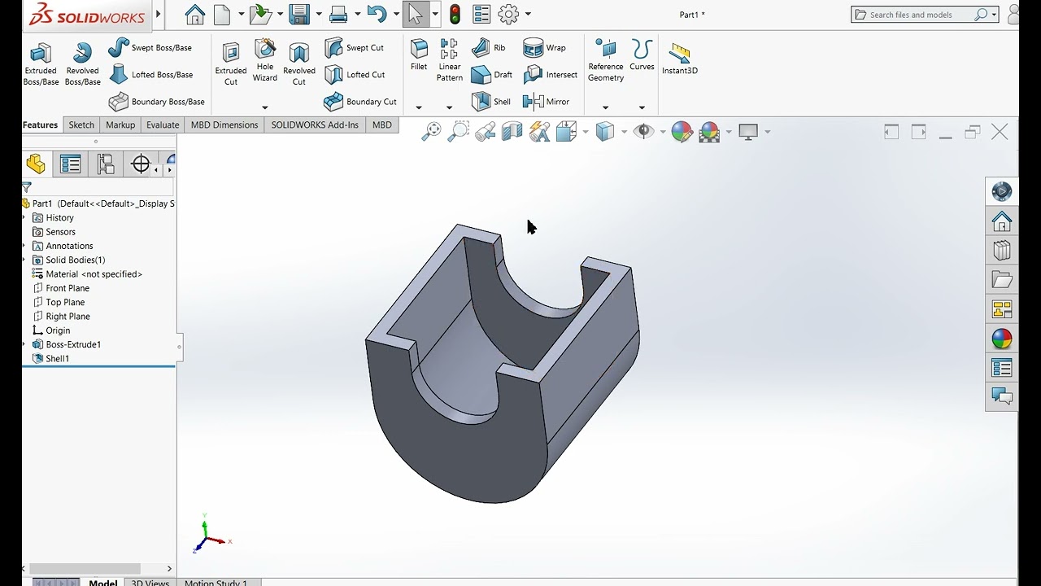Open Design Library in task pane
This screenshot has height=586, width=1041.
tap(1002, 250)
